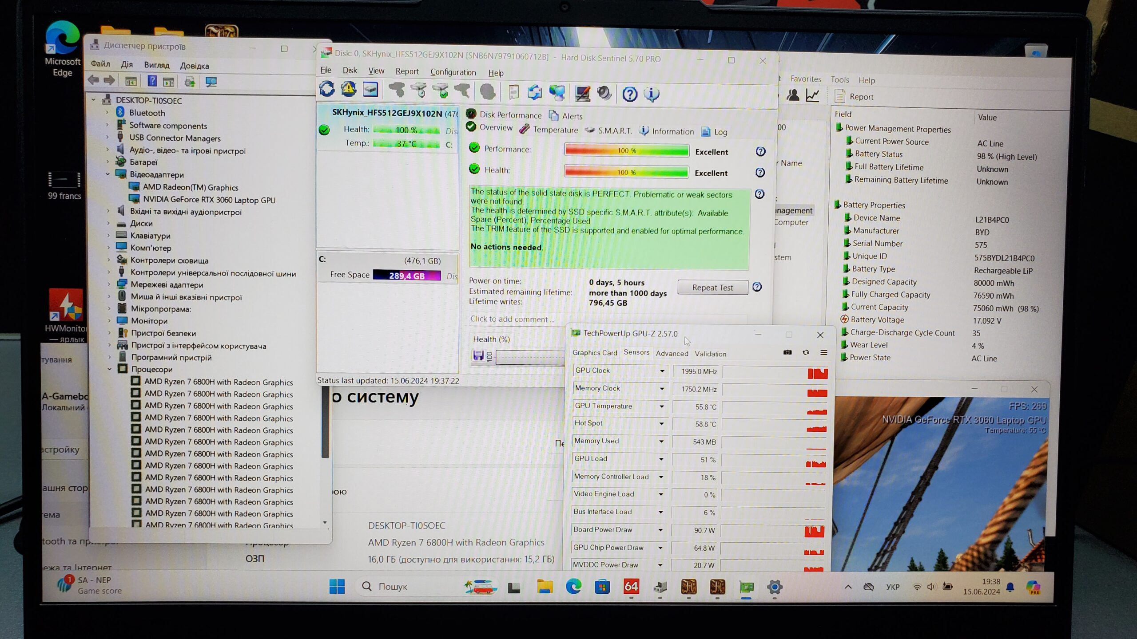The height and width of the screenshot is (639, 1137).
Task: Click the warning alerts toolbar icon
Action: tap(349, 89)
